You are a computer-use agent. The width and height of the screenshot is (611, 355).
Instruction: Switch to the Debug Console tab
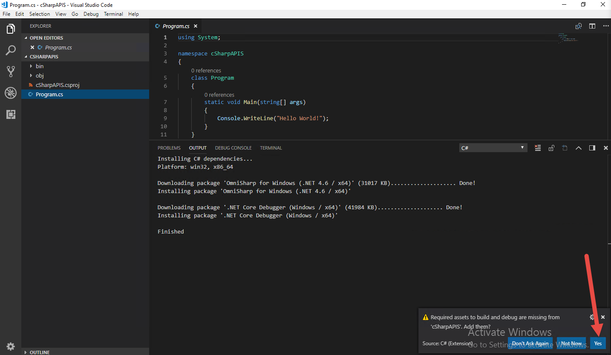coord(233,148)
